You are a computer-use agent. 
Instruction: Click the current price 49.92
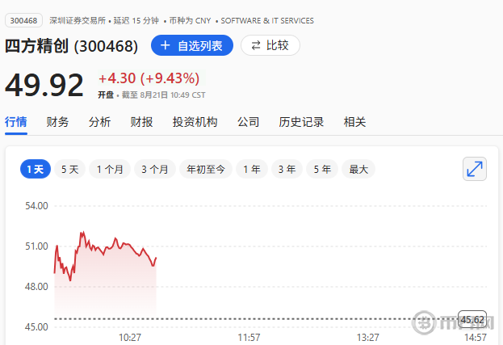tap(44, 85)
